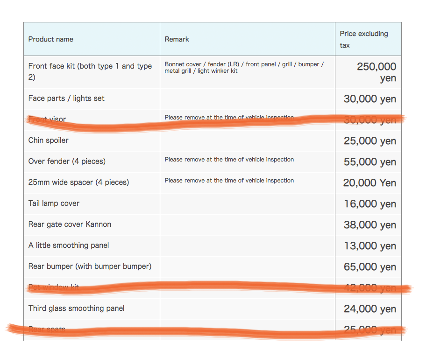Screen dimensions: 426x364
Task: Click the "Product name" column header
Action: point(50,39)
